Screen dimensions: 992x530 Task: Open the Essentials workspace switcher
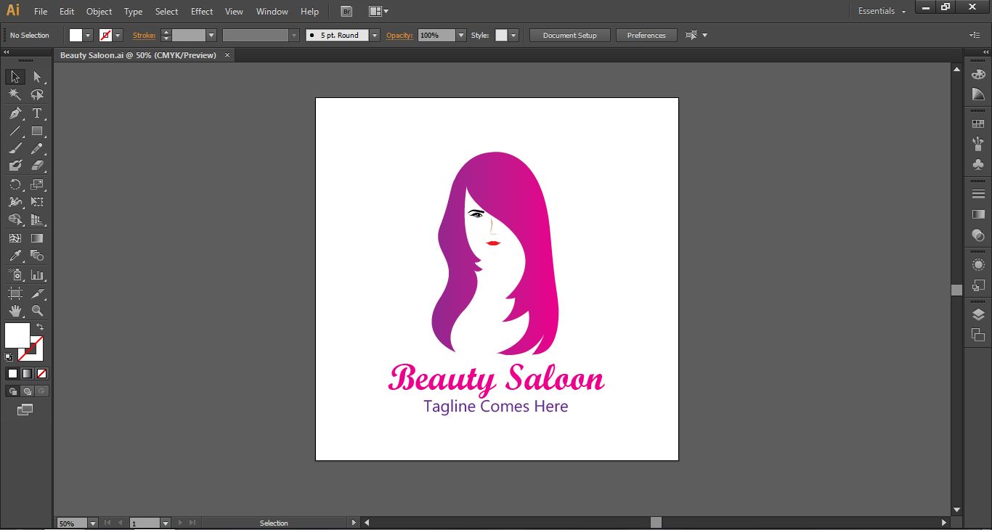[882, 11]
